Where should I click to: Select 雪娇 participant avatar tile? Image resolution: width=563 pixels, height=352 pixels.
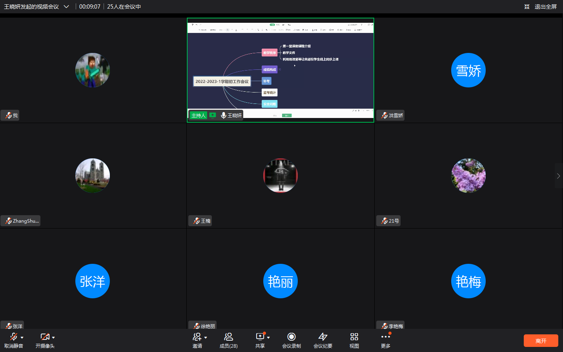[x=468, y=70]
